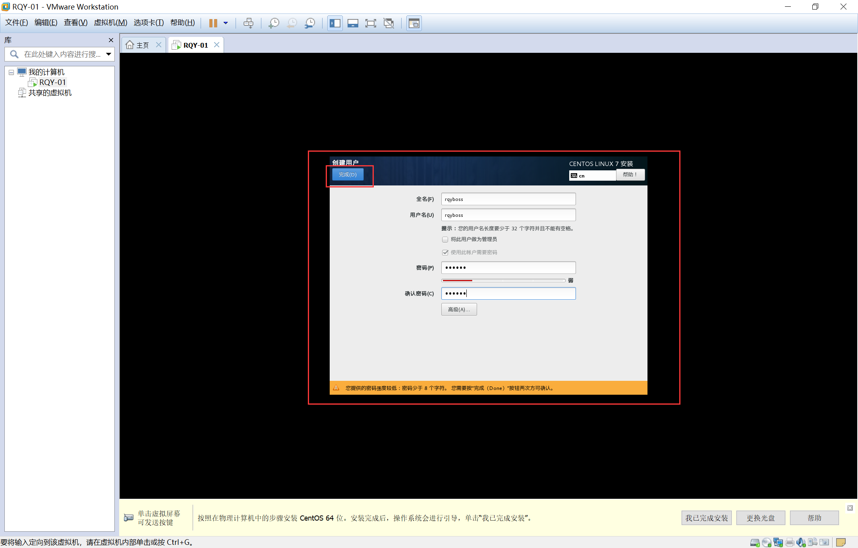Click the 全名(F) full name field

508,199
